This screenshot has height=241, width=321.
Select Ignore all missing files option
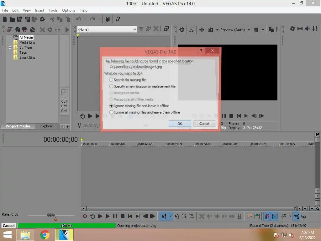point(145,112)
